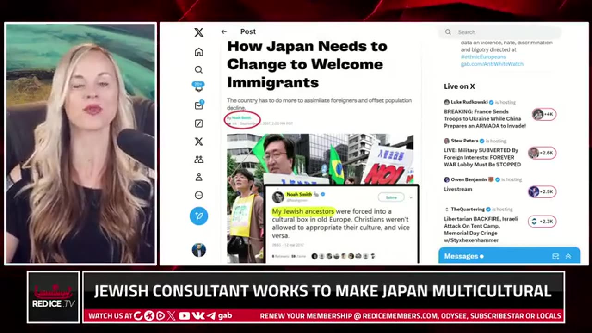Open More options circle icon in sidebar

tap(199, 195)
